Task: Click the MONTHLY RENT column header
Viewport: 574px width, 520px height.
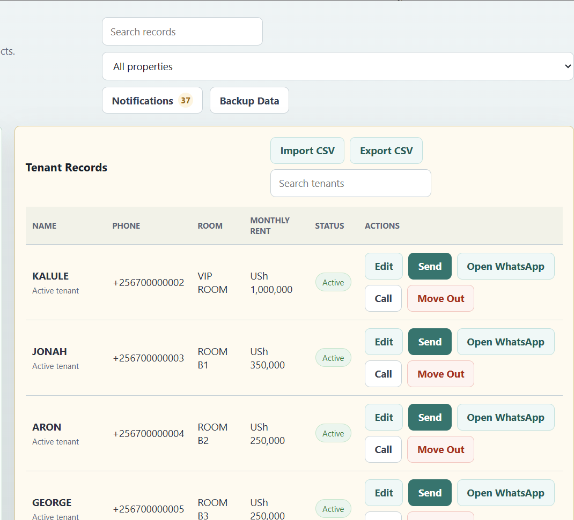Action: (270, 225)
